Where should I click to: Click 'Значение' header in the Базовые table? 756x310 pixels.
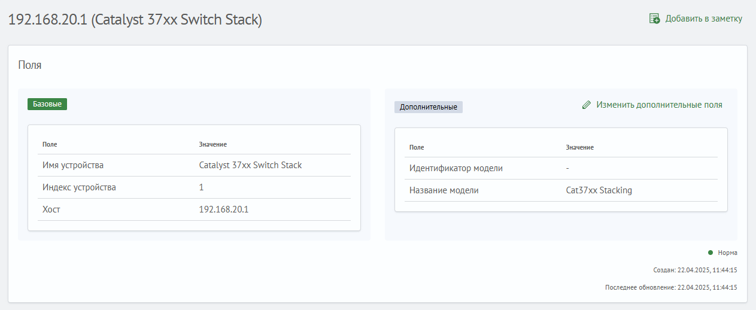(212, 144)
